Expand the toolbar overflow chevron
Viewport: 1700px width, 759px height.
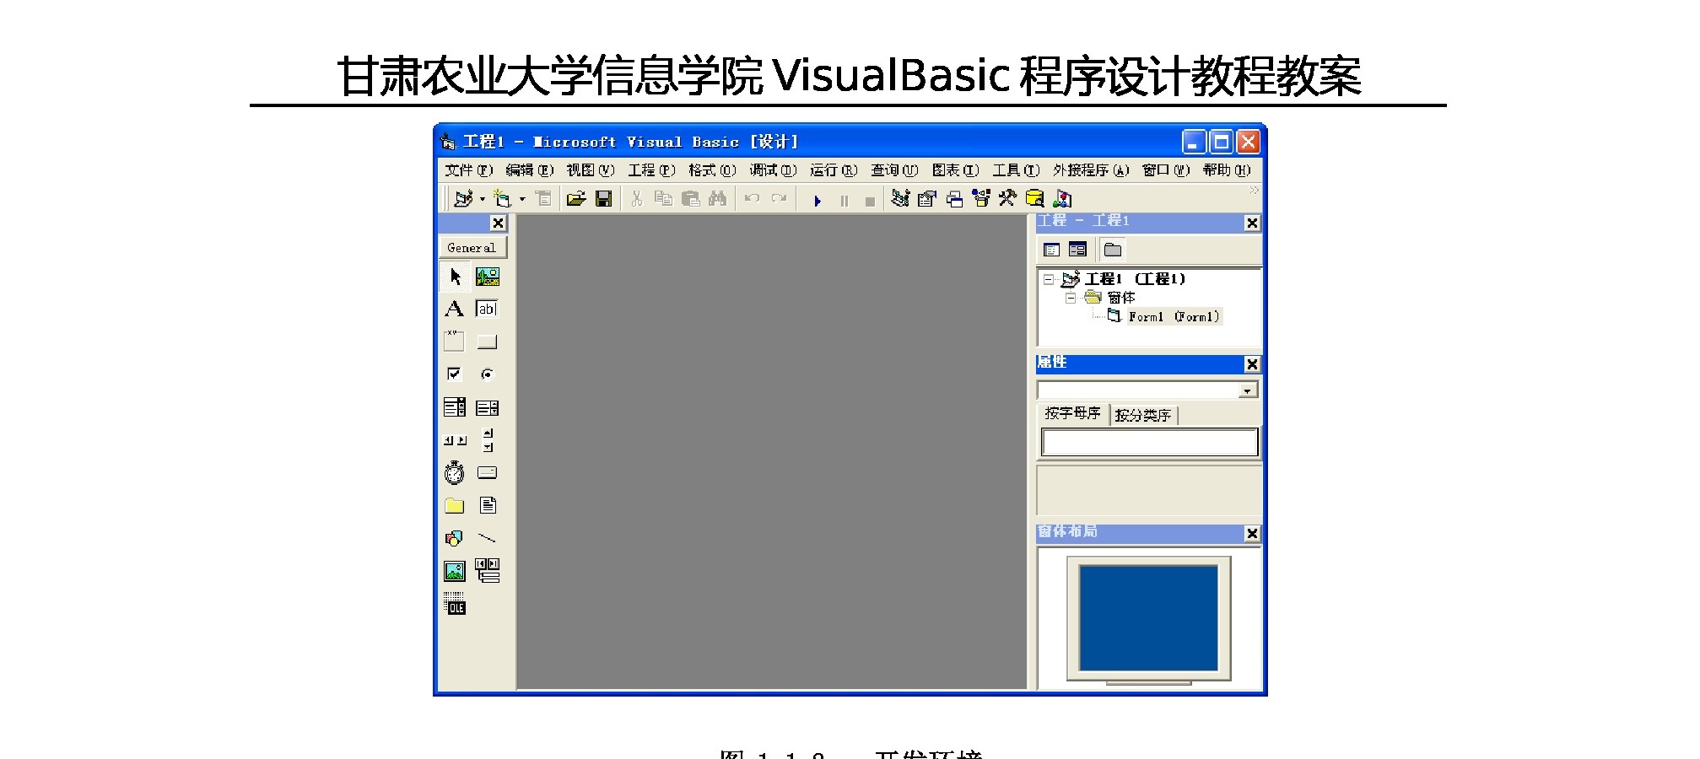[x=1254, y=191]
